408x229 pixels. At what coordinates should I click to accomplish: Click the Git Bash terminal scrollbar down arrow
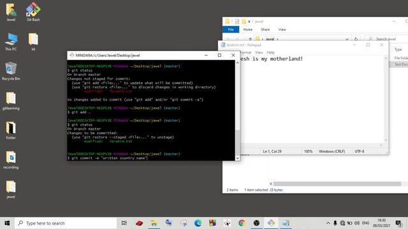(x=237, y=158)
